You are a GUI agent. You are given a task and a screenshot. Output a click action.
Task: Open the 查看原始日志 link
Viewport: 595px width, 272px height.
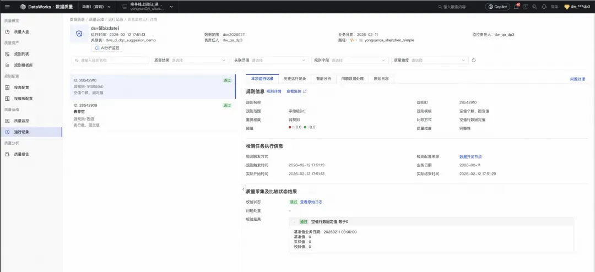pos(311,202)
